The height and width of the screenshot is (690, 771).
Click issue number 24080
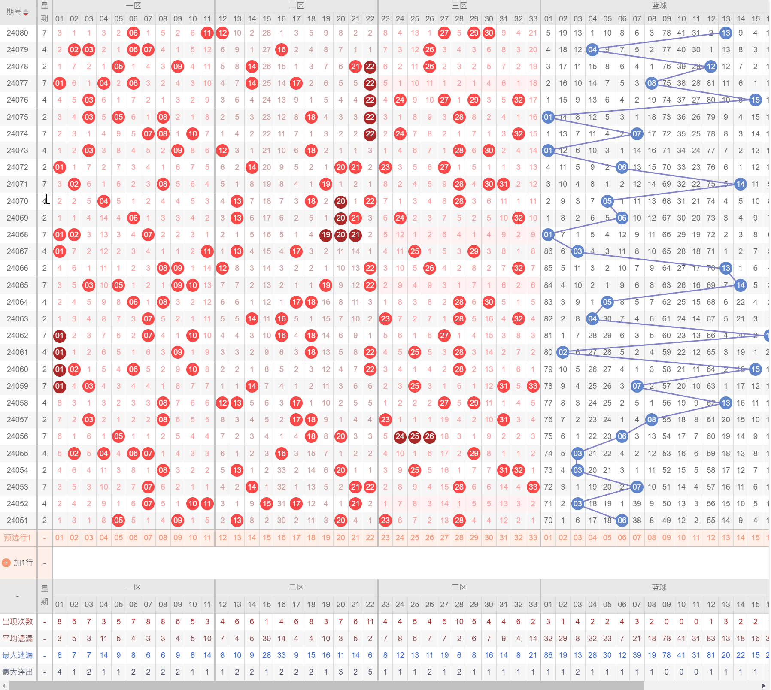(x=18, y=33)
